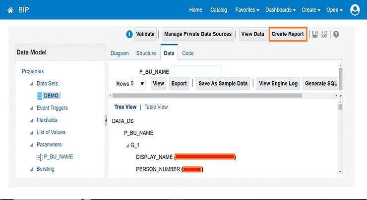367x200 pixels.
Task: Click the Save As icon
Action: (x=325, y=35)
